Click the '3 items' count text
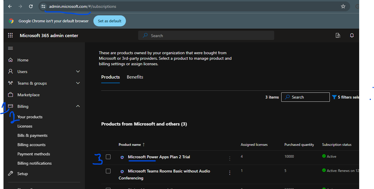 click(x=272, y=97)
